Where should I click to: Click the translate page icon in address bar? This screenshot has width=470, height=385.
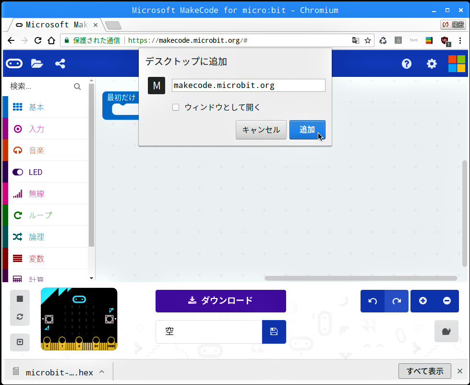click(x=355, y=40)
